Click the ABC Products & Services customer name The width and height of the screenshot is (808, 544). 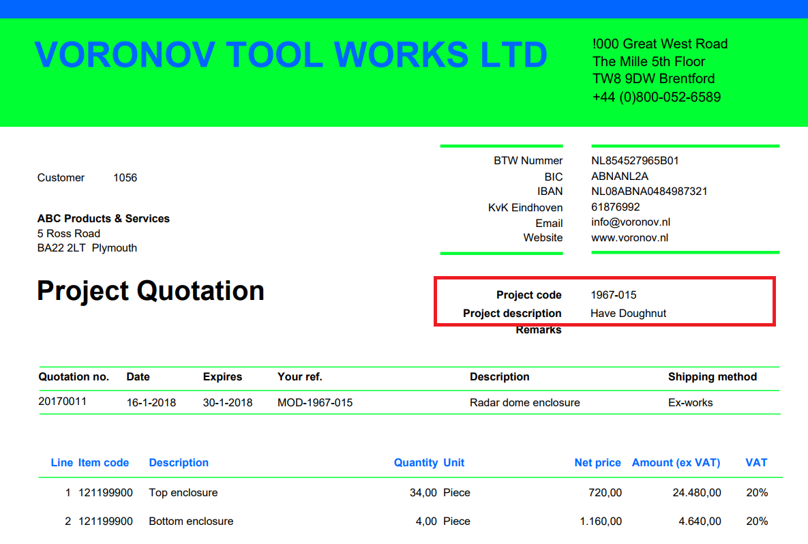pyautogui.click(x=104, y=219)
